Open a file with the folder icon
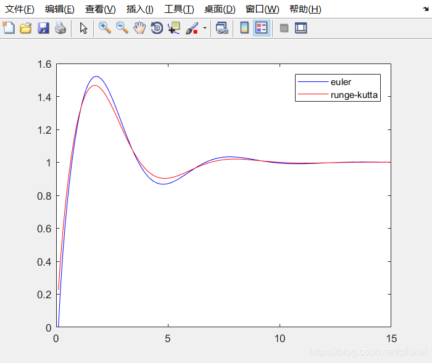 point(26,28)
